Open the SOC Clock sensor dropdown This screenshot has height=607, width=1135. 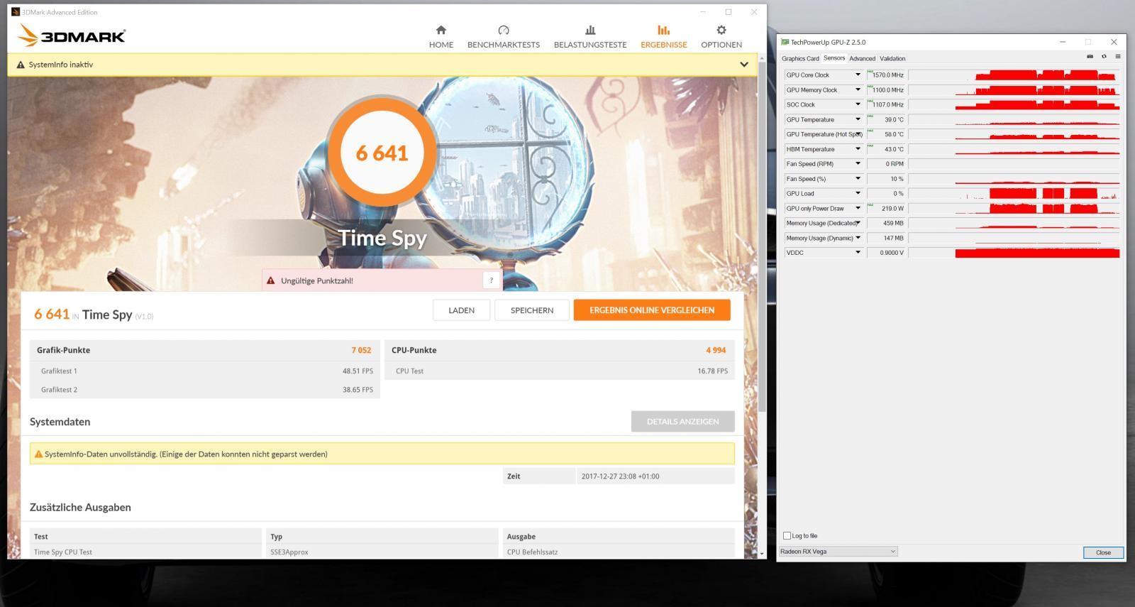[858, 104]
